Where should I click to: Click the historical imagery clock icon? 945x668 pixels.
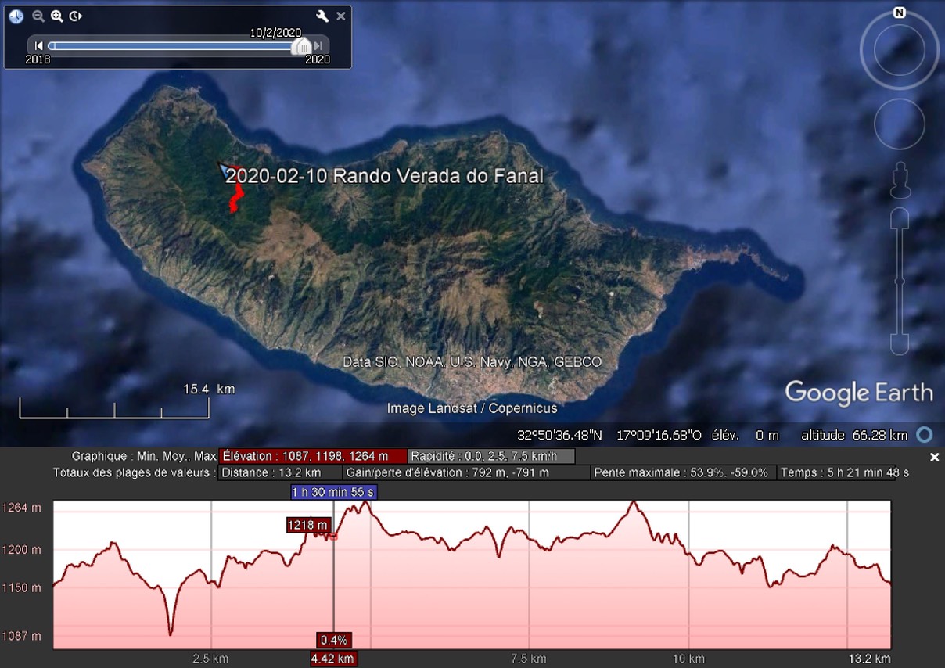[16, 16]
